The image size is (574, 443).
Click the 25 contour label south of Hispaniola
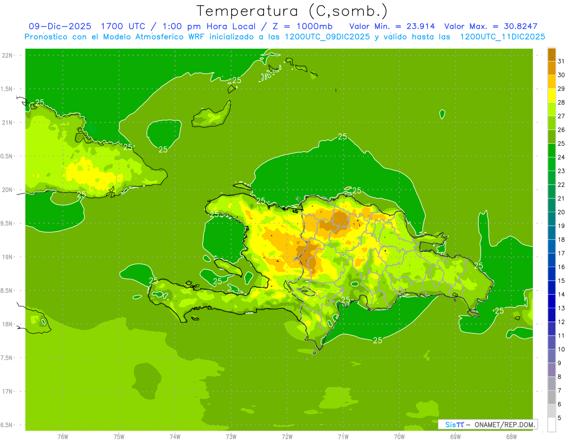tap(377, 340)
